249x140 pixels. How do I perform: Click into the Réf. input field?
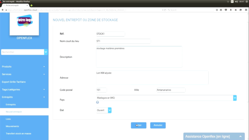point(110,34)
